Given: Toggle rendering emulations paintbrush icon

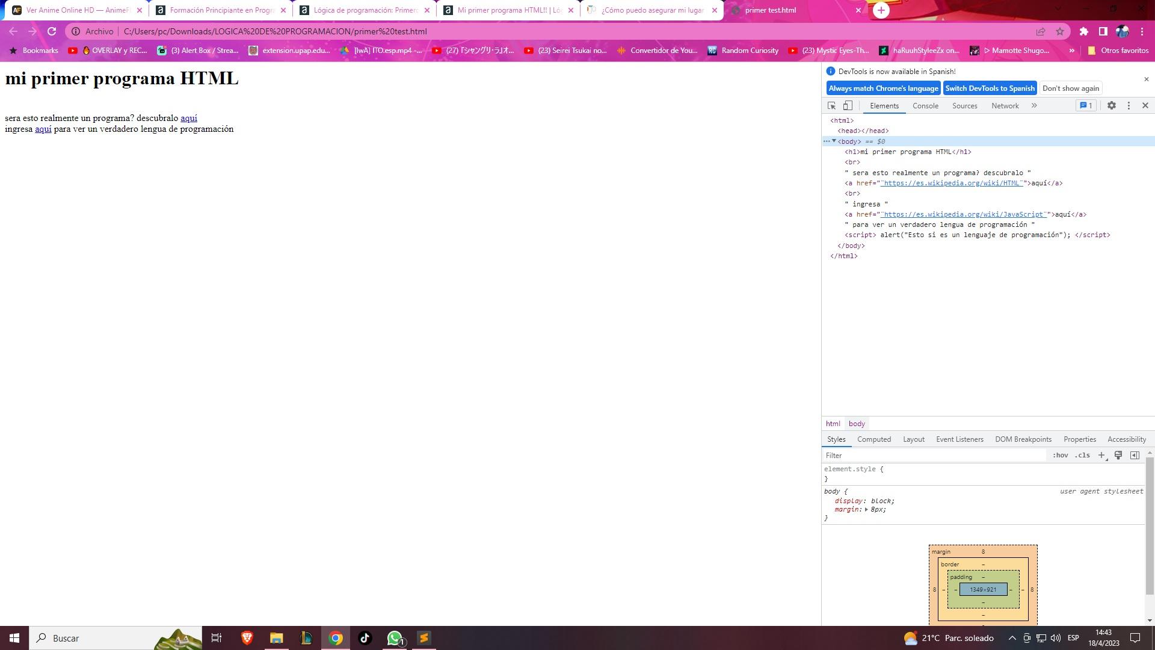Looking at the screenshot, I should [1118, 456].
